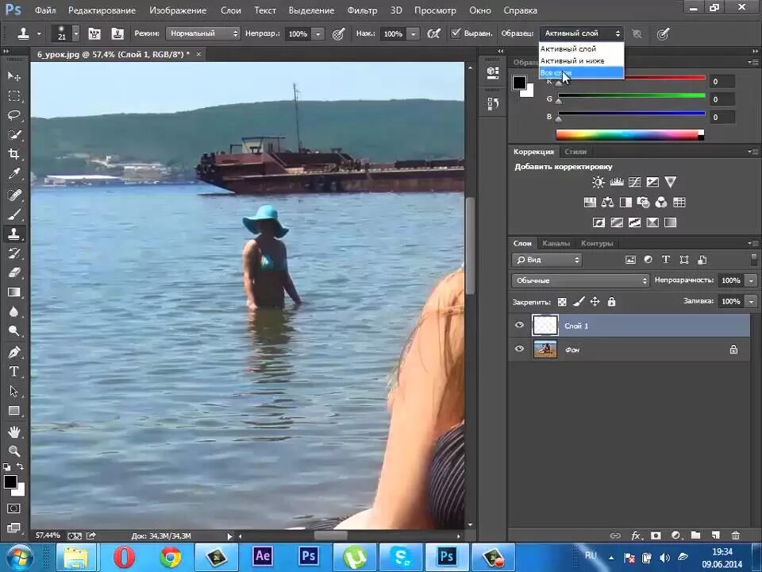Select the History Brush tool

point(13,253)
